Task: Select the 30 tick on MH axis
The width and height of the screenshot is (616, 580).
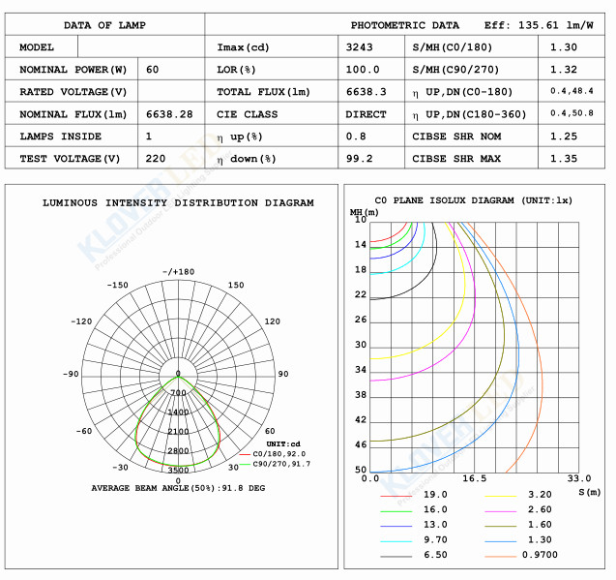Action: (x=361, y=345)
